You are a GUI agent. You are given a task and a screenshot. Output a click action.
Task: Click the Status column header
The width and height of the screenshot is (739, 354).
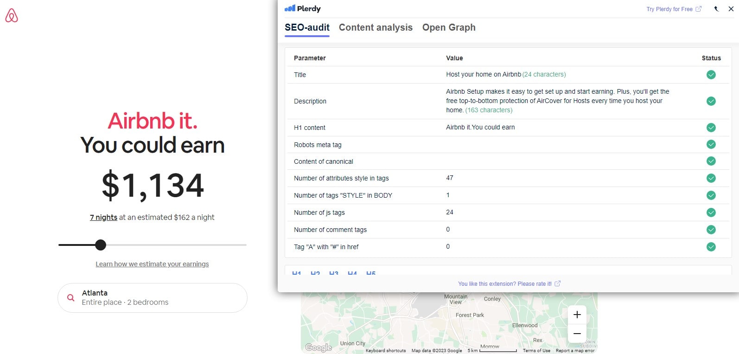click(711, 58)
